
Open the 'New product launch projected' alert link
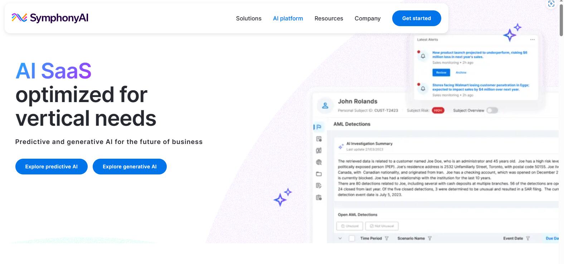[480, 54]
